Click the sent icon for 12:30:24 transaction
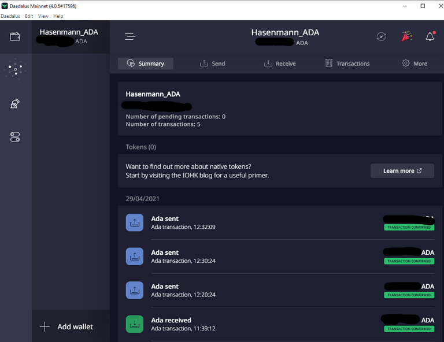This screenshot has height=342, width=444. 135,256
